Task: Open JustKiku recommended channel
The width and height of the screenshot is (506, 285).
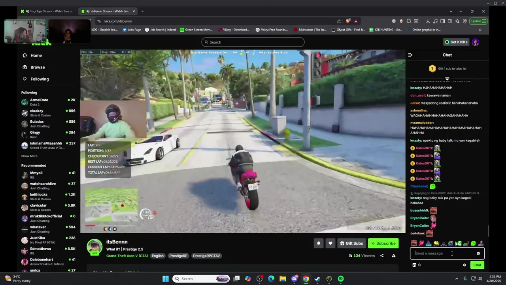Action: (48, 240)
